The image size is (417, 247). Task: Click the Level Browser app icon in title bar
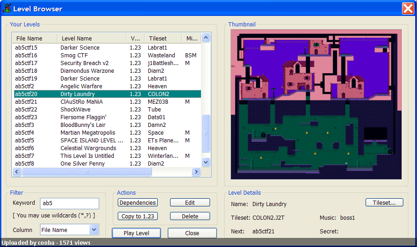click(x=6, y=8)
